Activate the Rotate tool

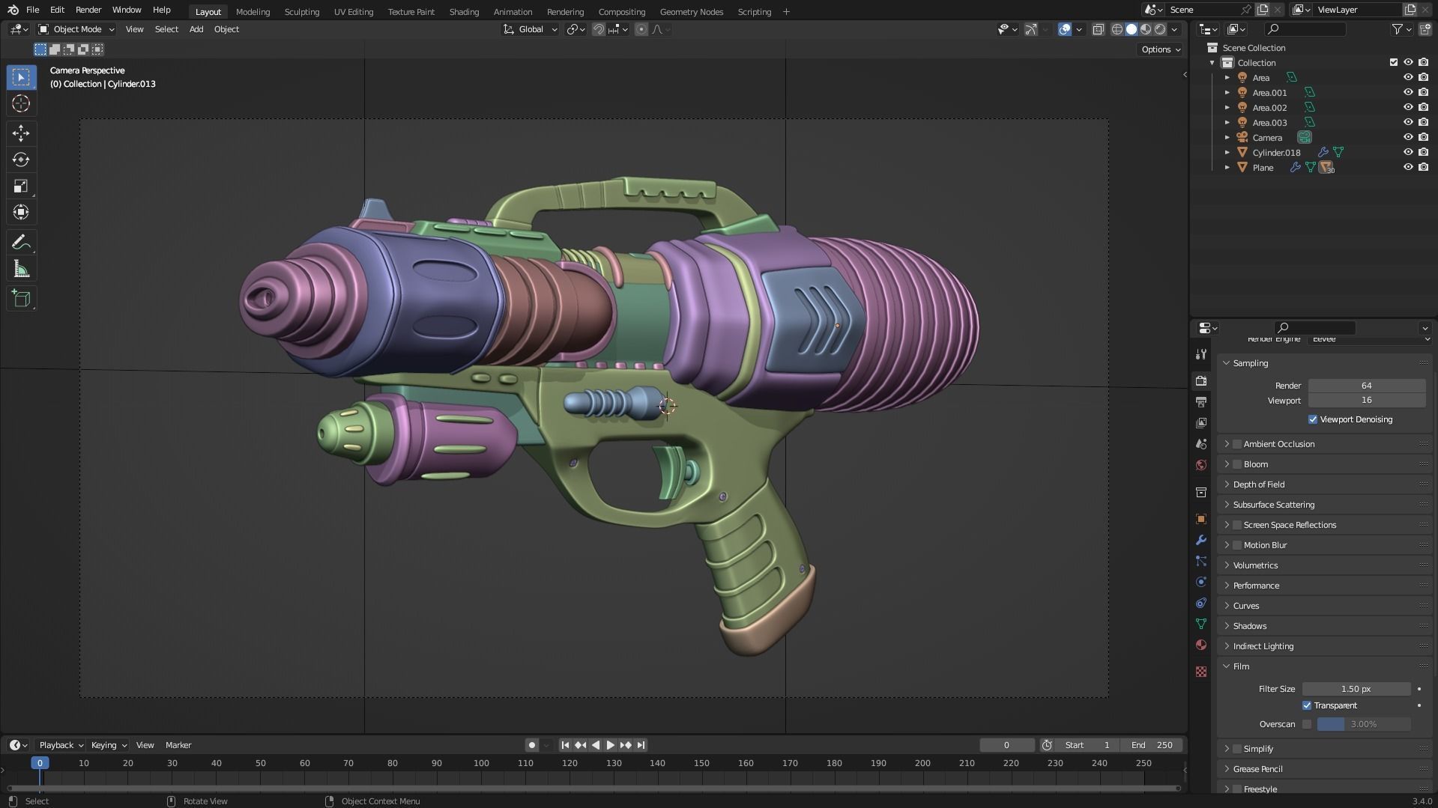(21, 160)
